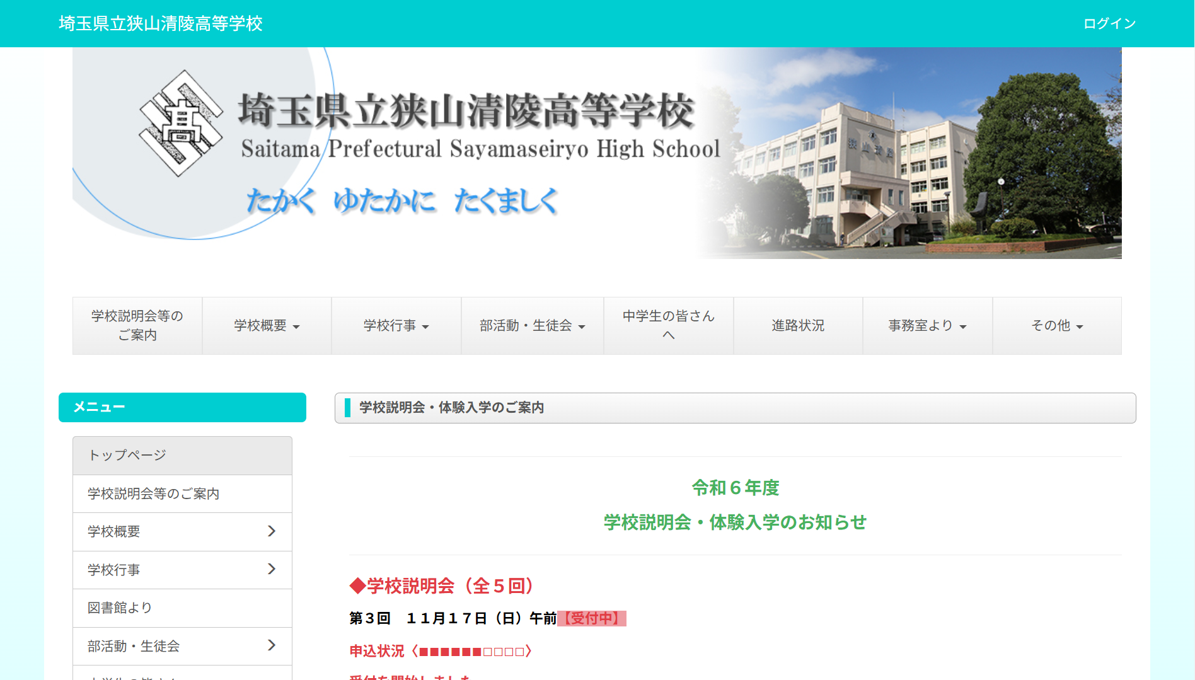Expand the 事務室より navigation dropdown

coord(928,325)
